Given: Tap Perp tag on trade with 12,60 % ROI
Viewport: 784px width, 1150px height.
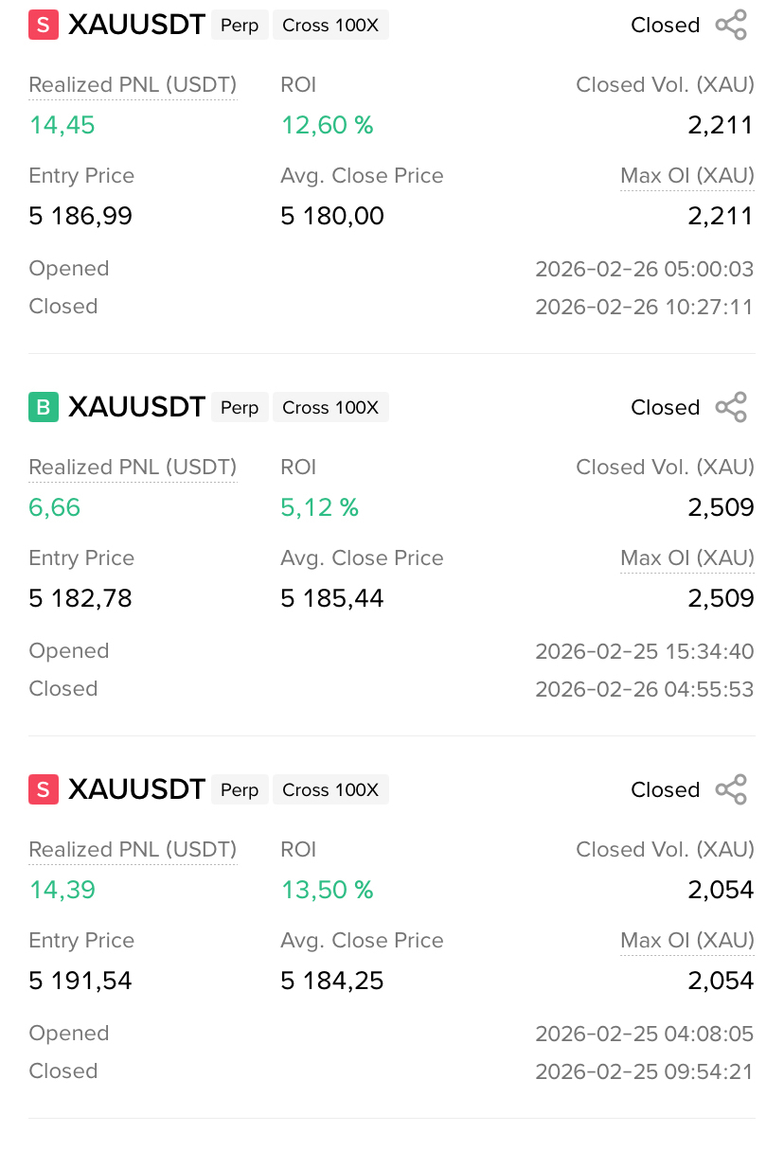Looking at the screenshot, I should click(x=240, y=26).
